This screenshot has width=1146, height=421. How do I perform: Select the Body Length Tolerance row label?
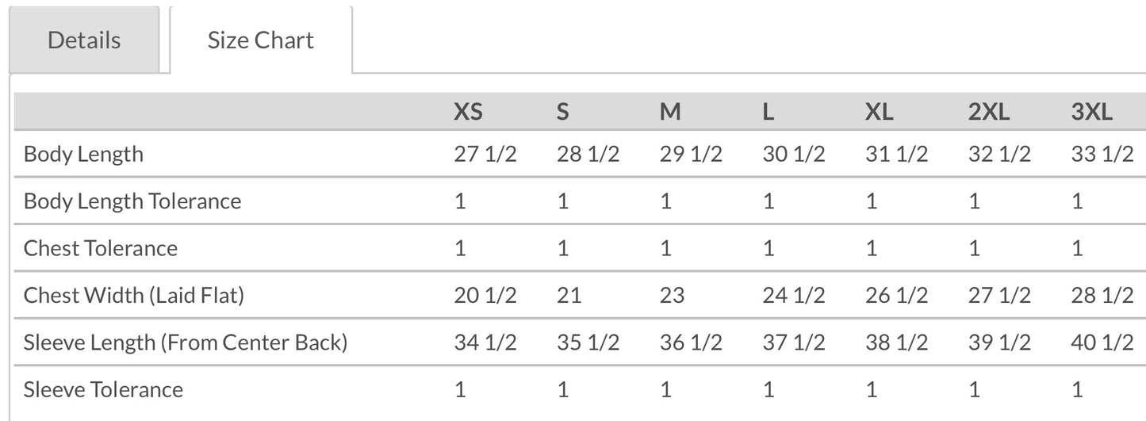point(132,201)
